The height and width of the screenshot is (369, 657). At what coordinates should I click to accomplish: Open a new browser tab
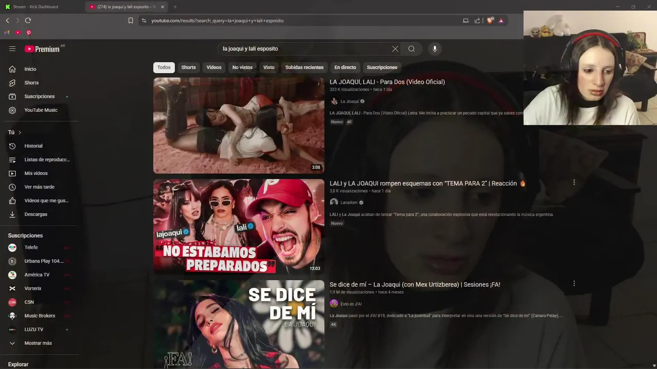pyautogui.click(x=175, y=7)
